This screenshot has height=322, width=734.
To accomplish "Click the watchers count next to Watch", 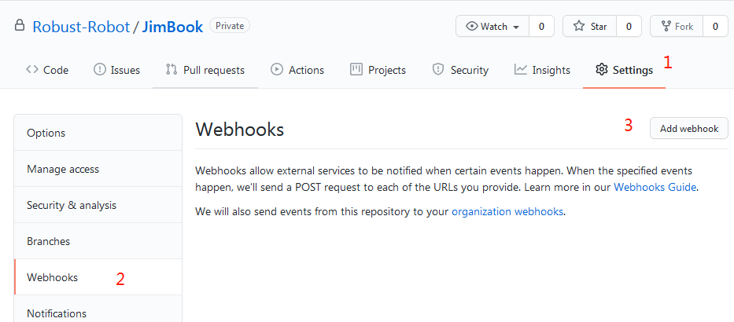I will point(541,27).
